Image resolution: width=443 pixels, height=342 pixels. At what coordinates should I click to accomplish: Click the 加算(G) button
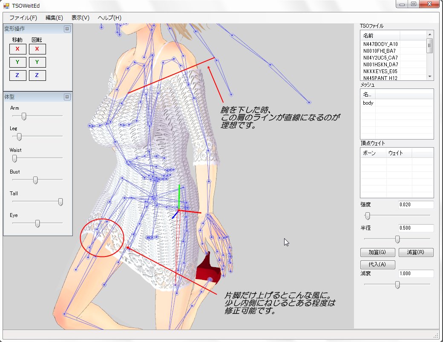tap(377, 252)
